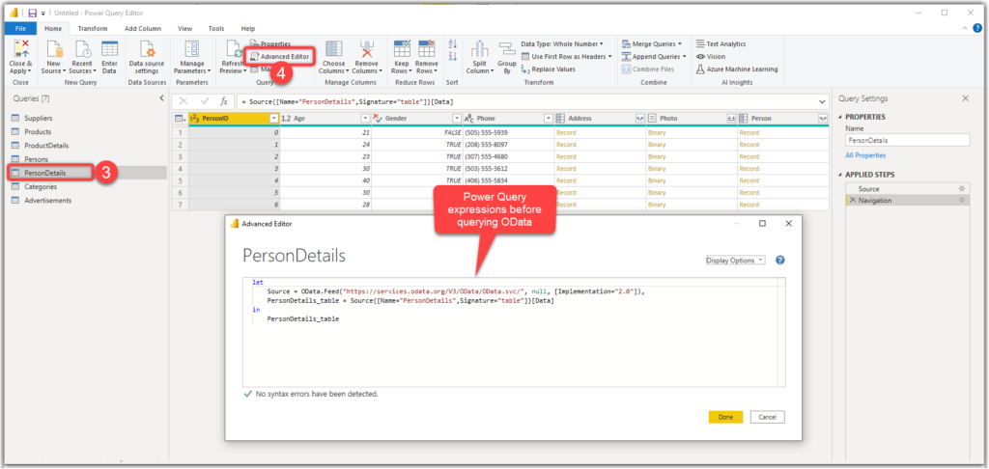Click Azure Machine Learning
Screen dimensions: 989x469
(x=737, y=69)
